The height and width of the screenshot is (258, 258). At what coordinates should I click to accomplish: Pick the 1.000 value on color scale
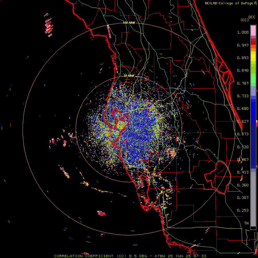pyautogui.click(x=243, y=32)
